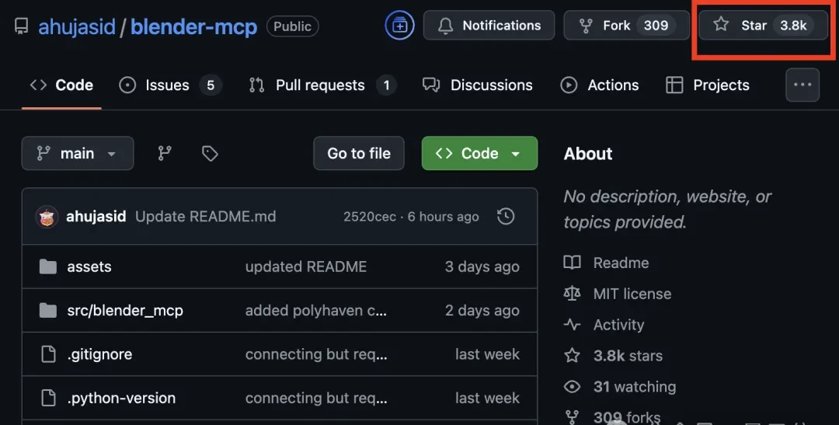Fork the repository with the Fork button
Image resolution: width=839 pixels, height=425 pixels.
point(626,25)
